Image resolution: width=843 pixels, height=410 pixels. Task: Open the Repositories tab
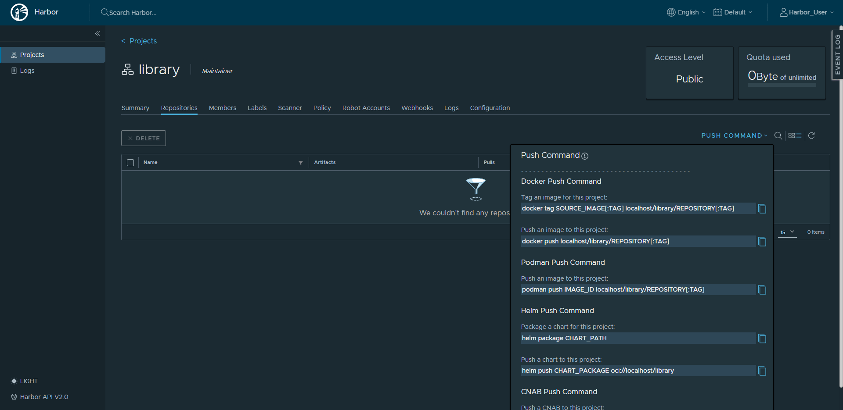coord(179,108)
